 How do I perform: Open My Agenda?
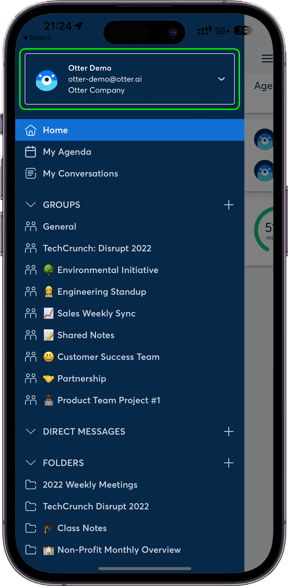(130, 152)
